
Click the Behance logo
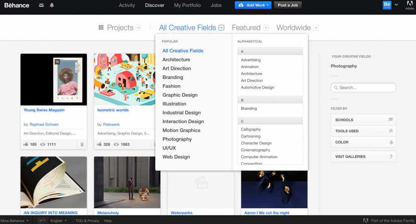coord(17,5)
